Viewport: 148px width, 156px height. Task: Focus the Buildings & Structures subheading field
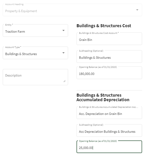[109, 57]
